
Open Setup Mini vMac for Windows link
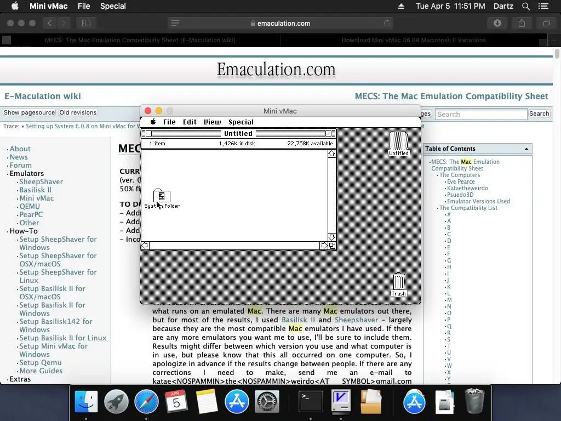click(x=53, y=350)
